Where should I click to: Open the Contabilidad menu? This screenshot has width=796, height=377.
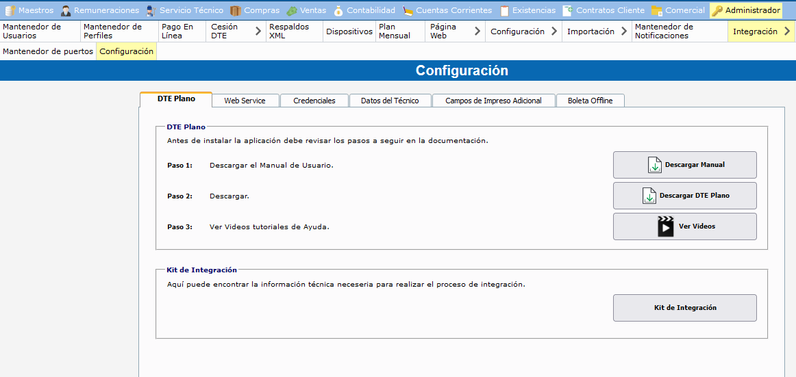(364, 10)
